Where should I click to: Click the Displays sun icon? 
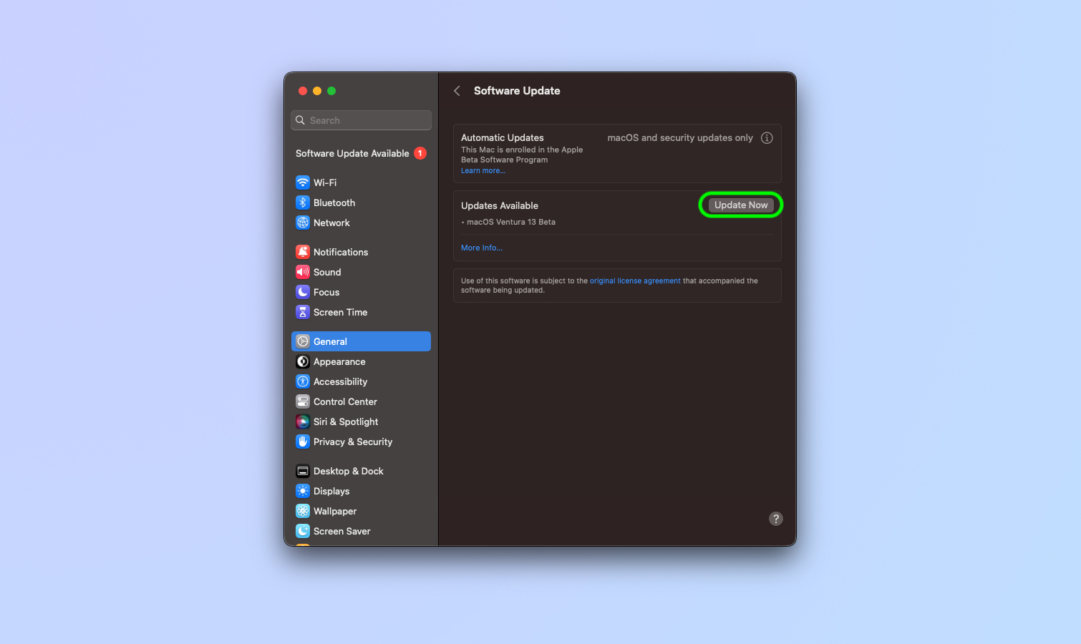[303, 491]
